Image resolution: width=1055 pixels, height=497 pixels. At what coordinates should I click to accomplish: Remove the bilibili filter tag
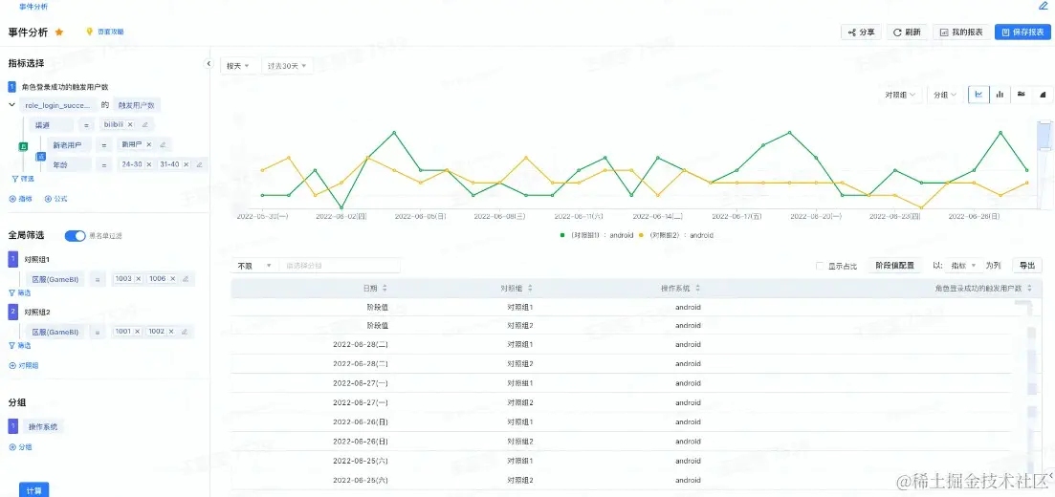(x=130, y=124)
